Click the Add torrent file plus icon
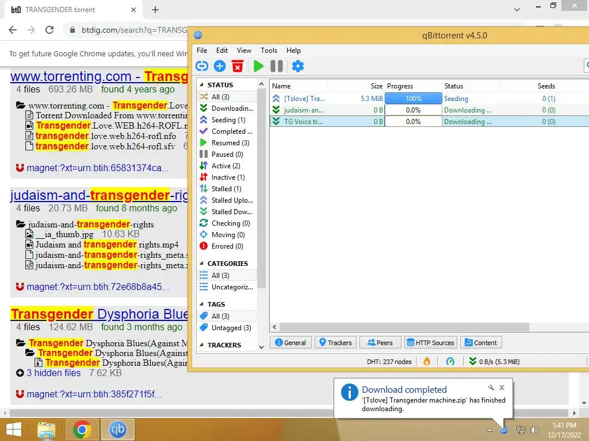This screenshot has width=589, height=441. click(x=220, y=67)
